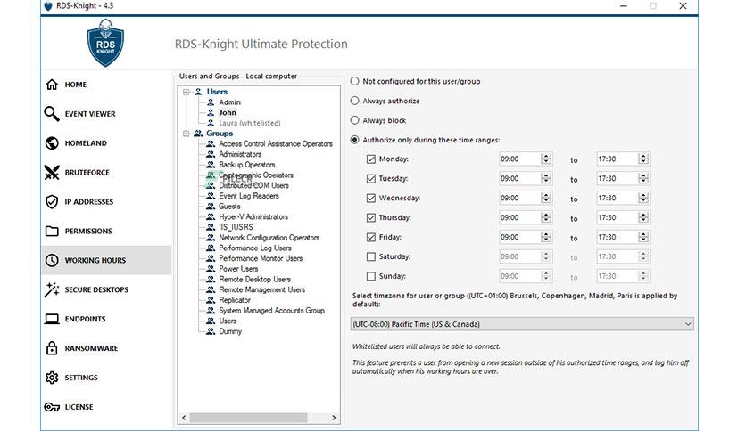746x431 pixels.
Task: Collapse the Groups tree node
Action: (x=186, y=134)
